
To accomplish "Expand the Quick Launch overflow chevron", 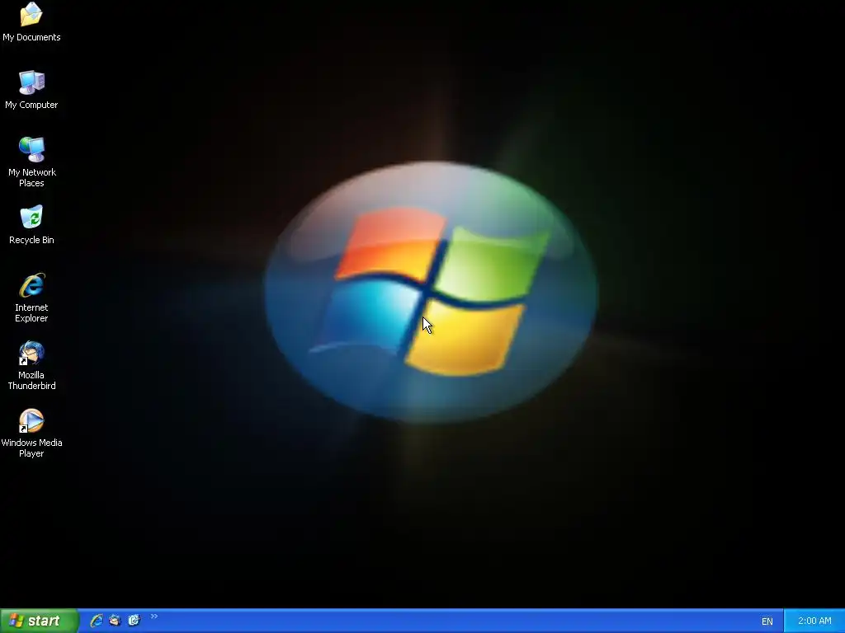I will (x=154, y=617).
